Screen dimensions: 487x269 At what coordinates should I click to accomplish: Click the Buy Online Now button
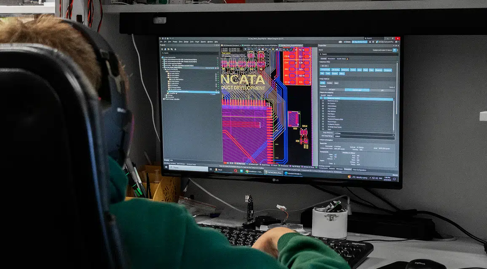click(x=359, y=42)
